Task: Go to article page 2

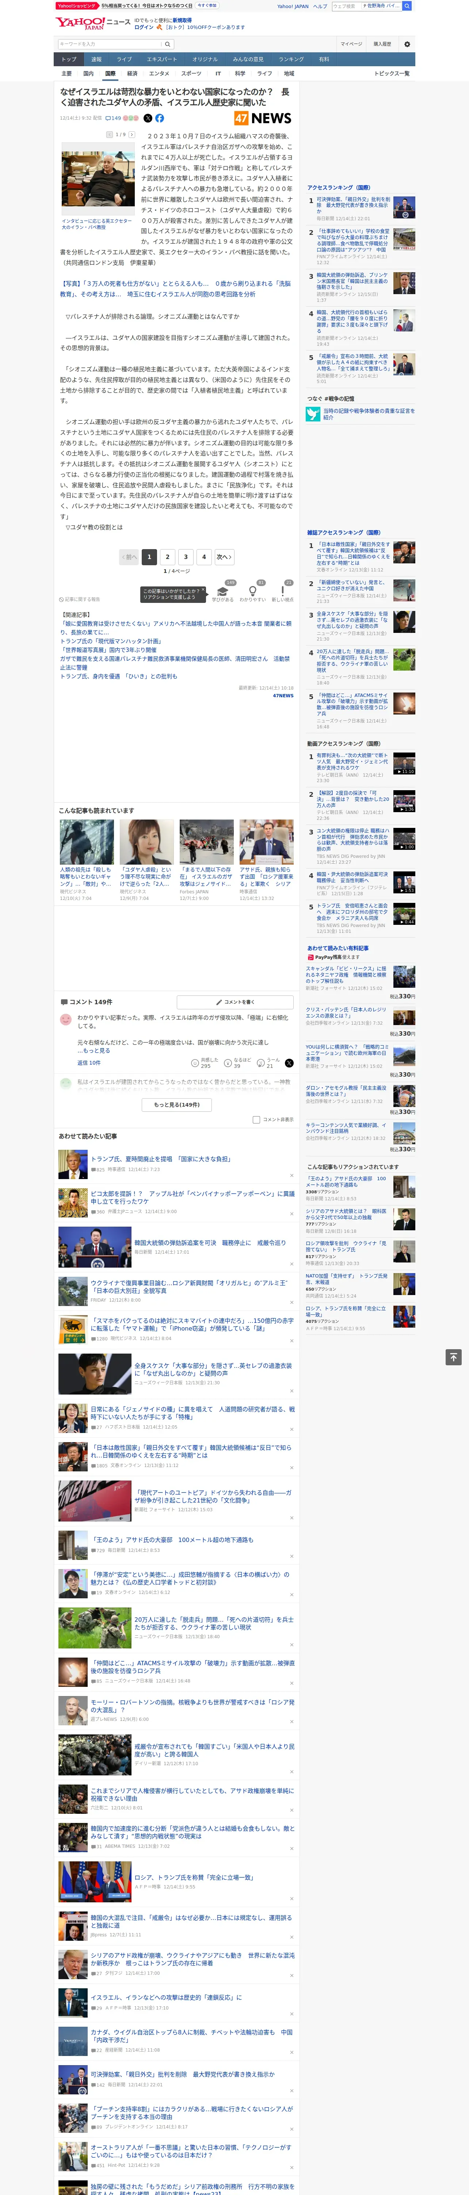Action: pyautogui.click(x=168, y=556)
